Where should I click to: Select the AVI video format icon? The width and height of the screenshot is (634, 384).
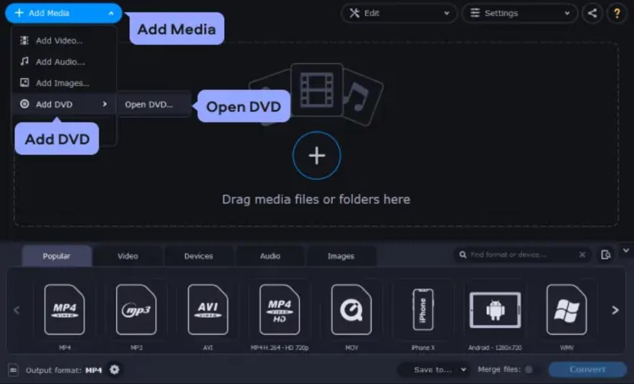click(208, 309)
